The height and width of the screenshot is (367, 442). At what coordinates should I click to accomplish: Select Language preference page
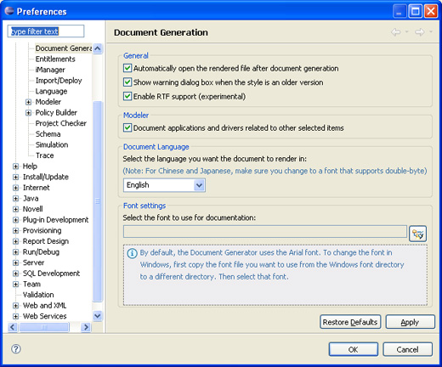(51, 91)
